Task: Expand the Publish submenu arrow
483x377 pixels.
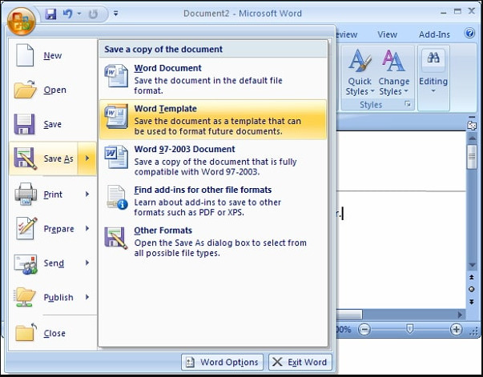Action: pyautogui.click(x=87, y=297)
